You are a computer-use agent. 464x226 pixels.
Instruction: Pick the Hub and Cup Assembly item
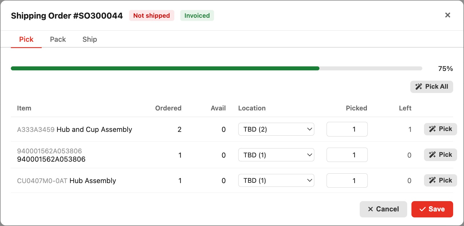pyautogui.click(x=440, y=129)
